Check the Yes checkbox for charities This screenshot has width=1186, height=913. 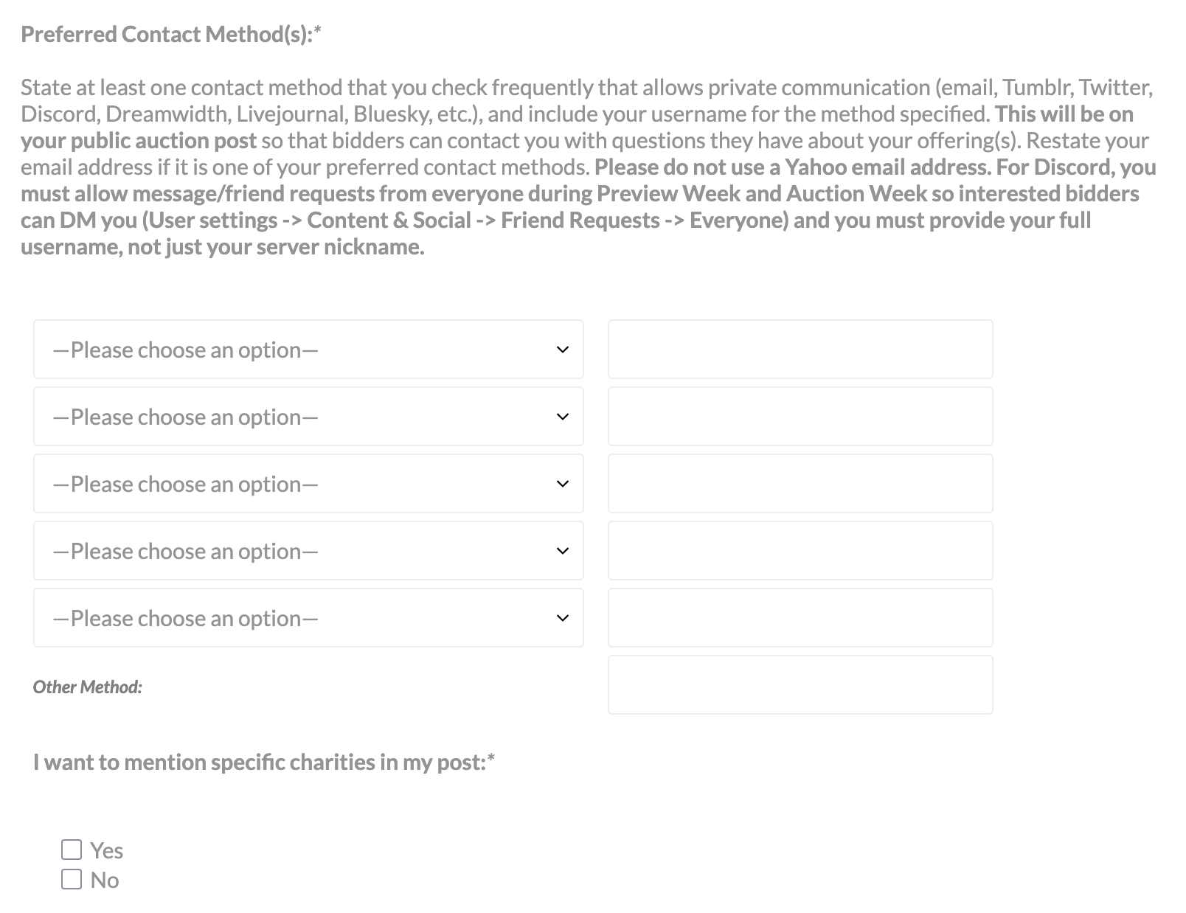coord(72,850)
